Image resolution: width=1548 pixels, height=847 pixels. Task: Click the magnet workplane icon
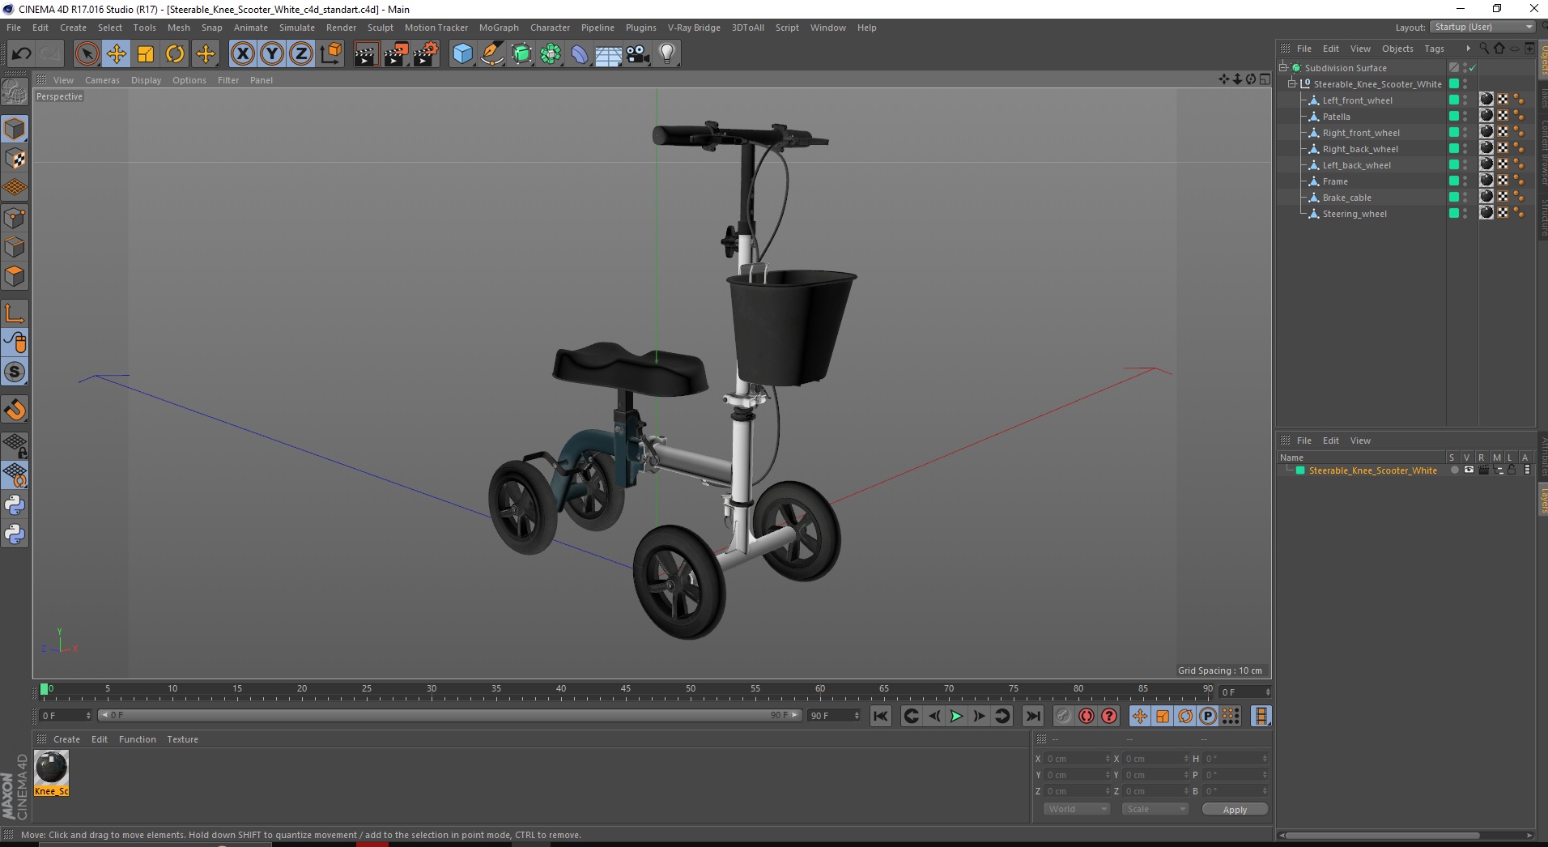pyautogui.click(x=15, y=410)
